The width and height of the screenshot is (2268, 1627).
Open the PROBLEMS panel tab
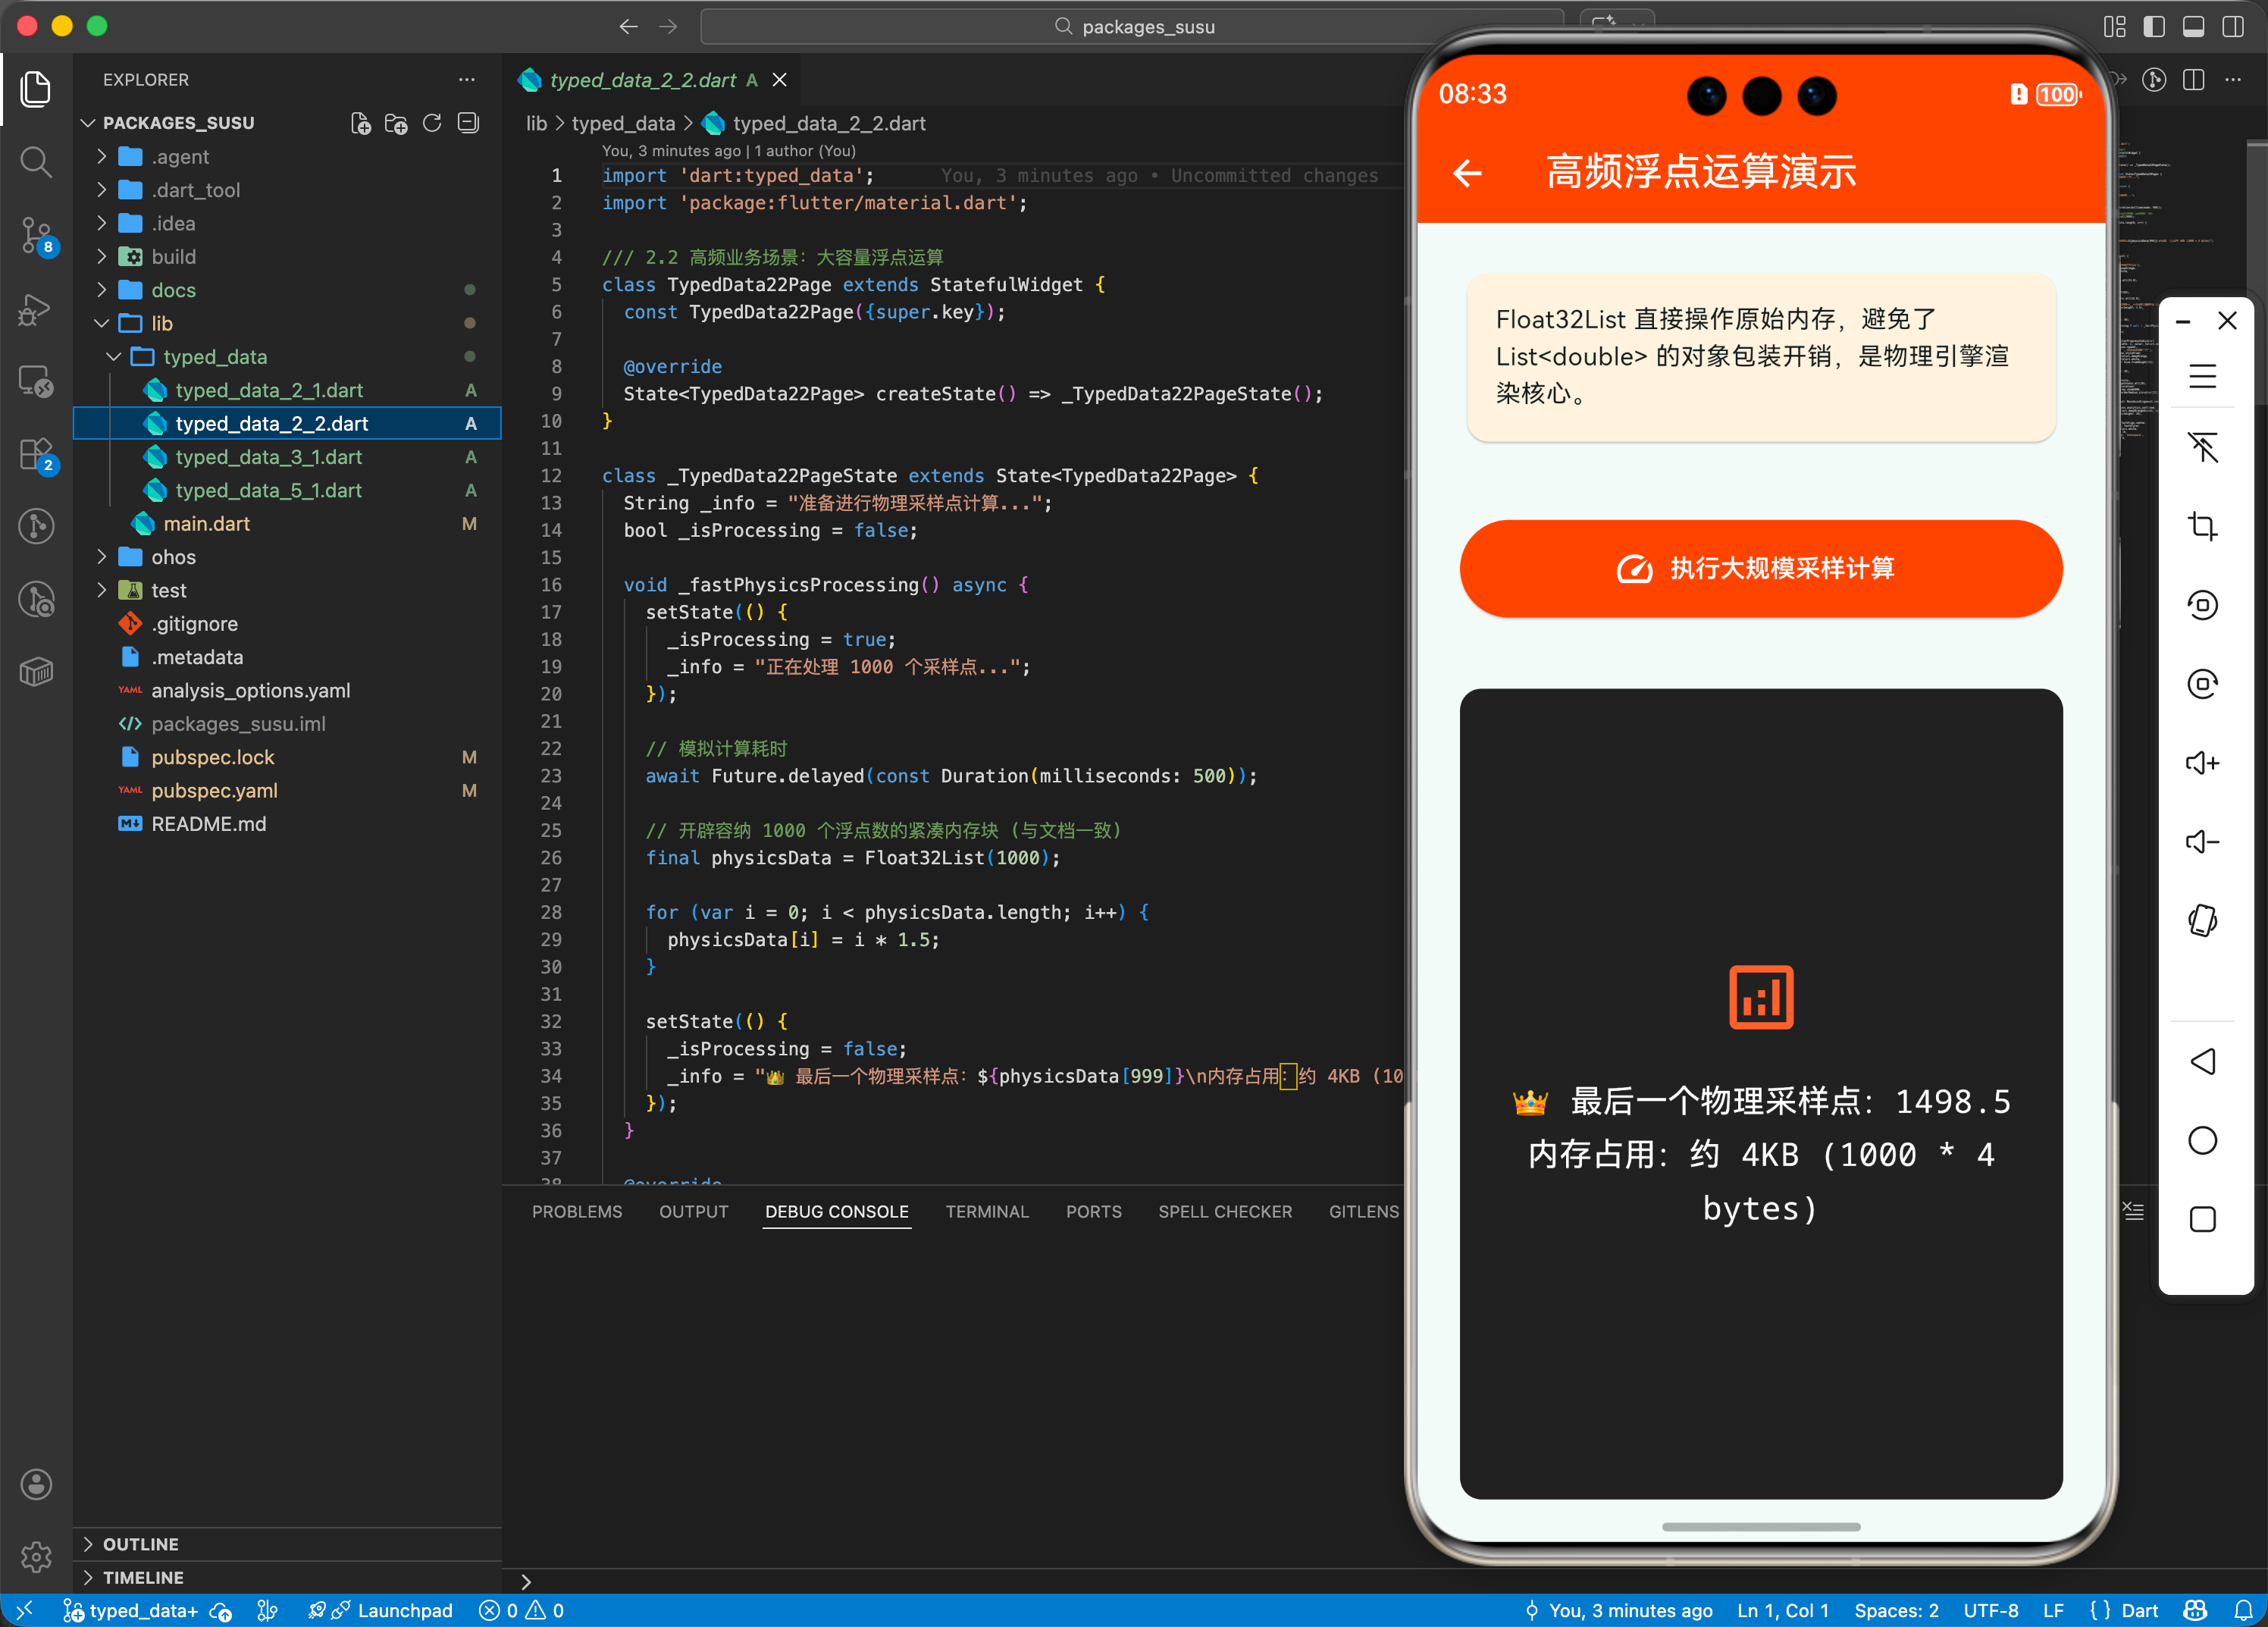(576, 1211)
